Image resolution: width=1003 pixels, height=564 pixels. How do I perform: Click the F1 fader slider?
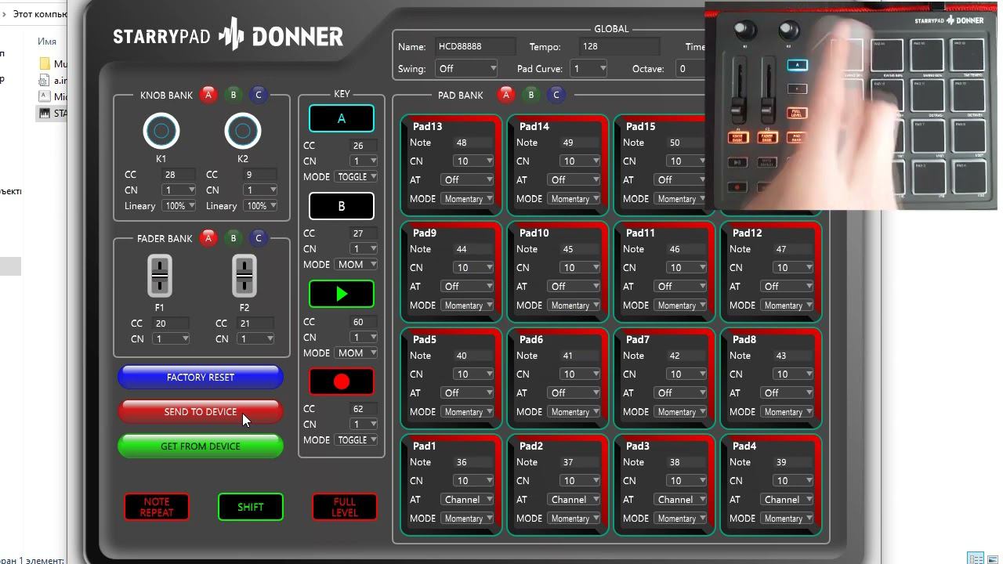(x=160, y=276)
